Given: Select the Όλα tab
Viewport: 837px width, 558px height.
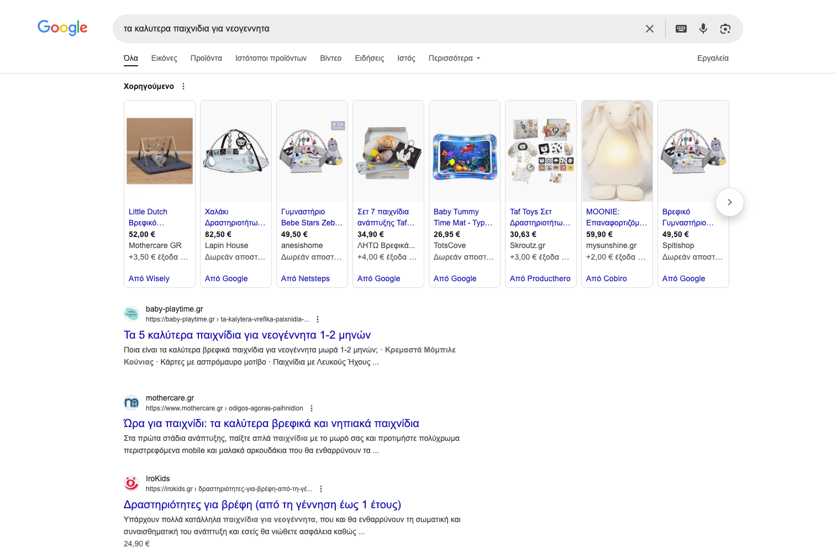Looking at the screenshot, I should tap(131, 58).
